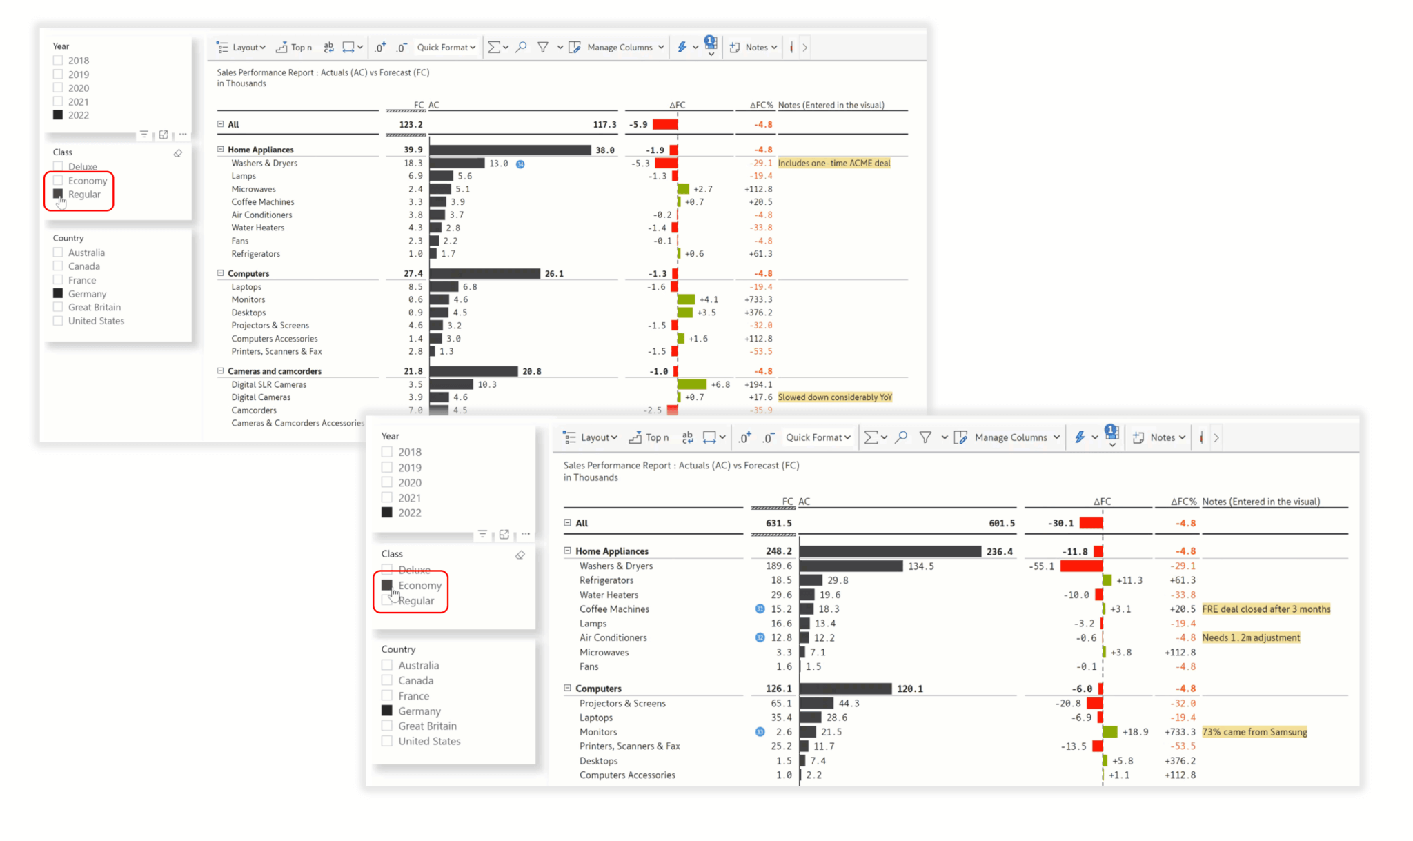Clear Class selections with the eraser icon
The image size is (1413, 841).
[x=177, y=153]
